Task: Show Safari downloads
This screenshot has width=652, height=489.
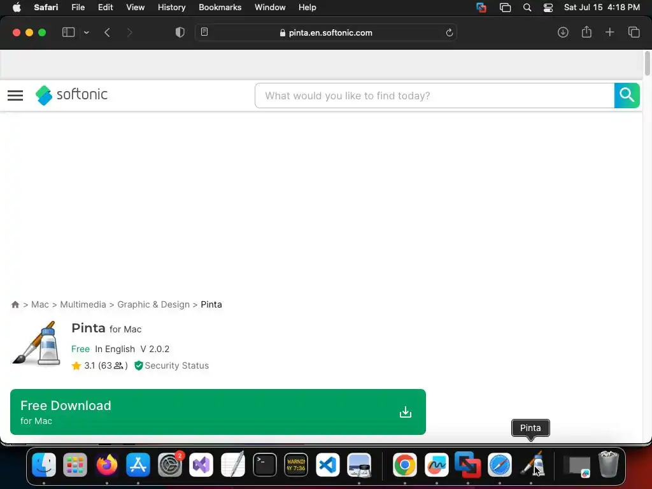Action: point(563,32)
